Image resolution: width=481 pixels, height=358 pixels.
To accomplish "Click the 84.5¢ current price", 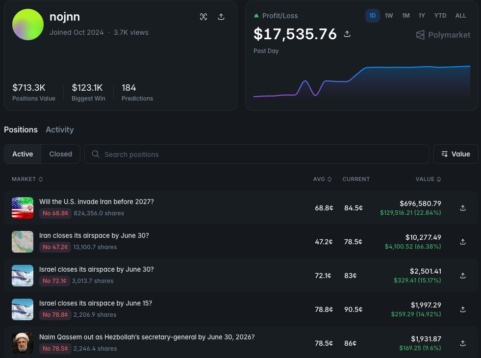I will (354, 208).
